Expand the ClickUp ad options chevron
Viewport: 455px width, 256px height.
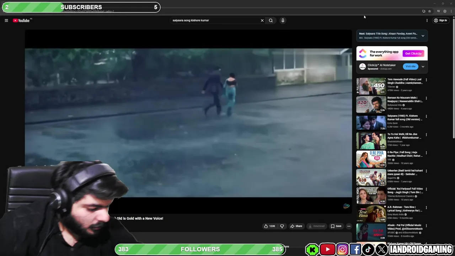[423, 66]
